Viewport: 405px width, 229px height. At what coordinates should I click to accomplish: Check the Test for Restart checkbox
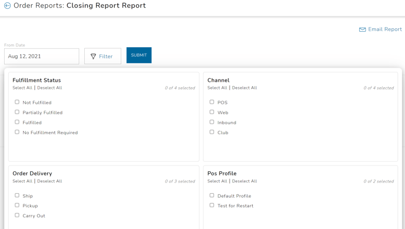[212, 205]
